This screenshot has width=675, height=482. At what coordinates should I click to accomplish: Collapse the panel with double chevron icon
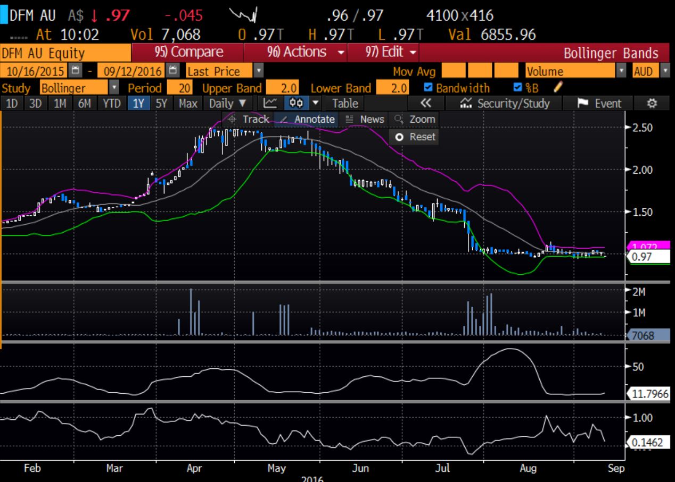click(425, 103)
